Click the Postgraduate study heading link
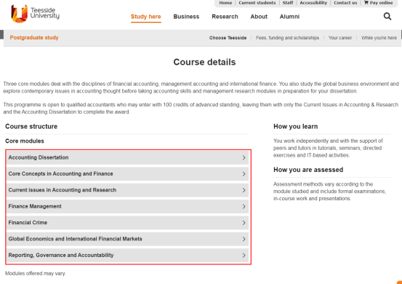The height and width of the screenshot is (284, 402). pos(34,37)
